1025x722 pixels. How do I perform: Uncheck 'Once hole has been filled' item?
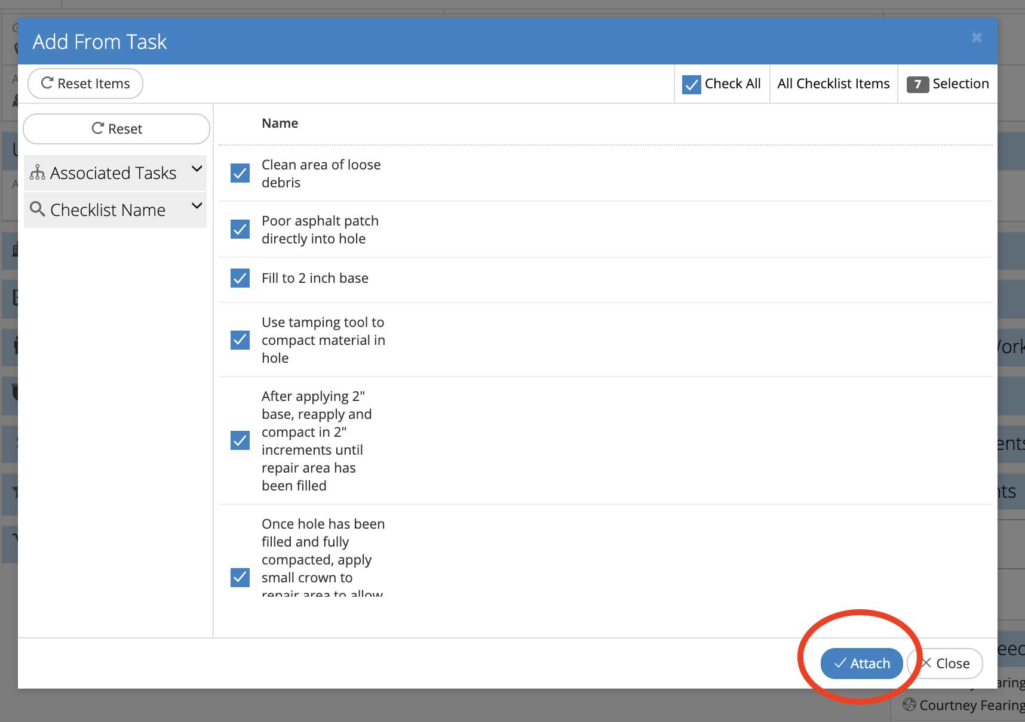tap(240, 578)
